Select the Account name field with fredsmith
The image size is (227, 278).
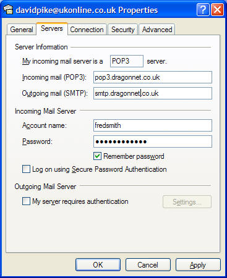(153, 125)
